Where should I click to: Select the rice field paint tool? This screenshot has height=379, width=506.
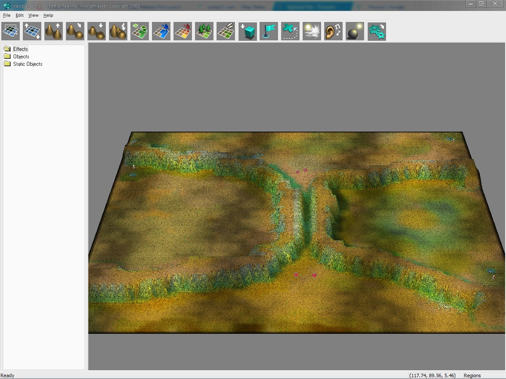[x=226, y=31]
